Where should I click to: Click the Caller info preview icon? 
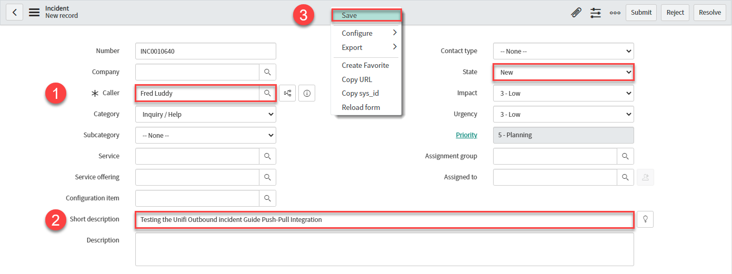pos(307,93)
